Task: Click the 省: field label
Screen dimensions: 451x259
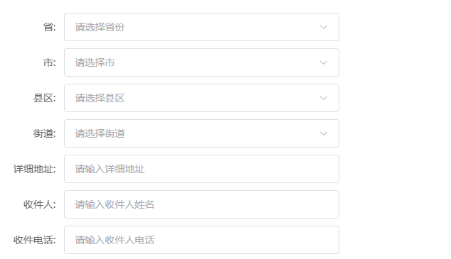Action: pyautogui.click(x=50, y=27)
